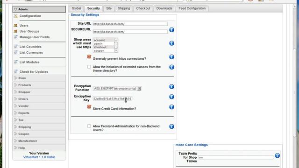299x168 pixels.
Task: Select 'checkout' in https shop areas list
Action: click(104, 47)
